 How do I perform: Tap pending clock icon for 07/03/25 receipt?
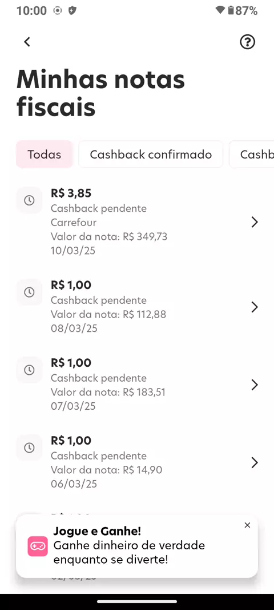point(29,370)
